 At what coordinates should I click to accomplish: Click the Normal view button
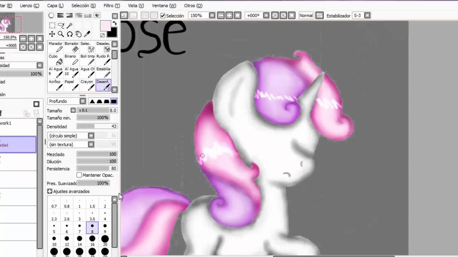click(x=306, y=15)
